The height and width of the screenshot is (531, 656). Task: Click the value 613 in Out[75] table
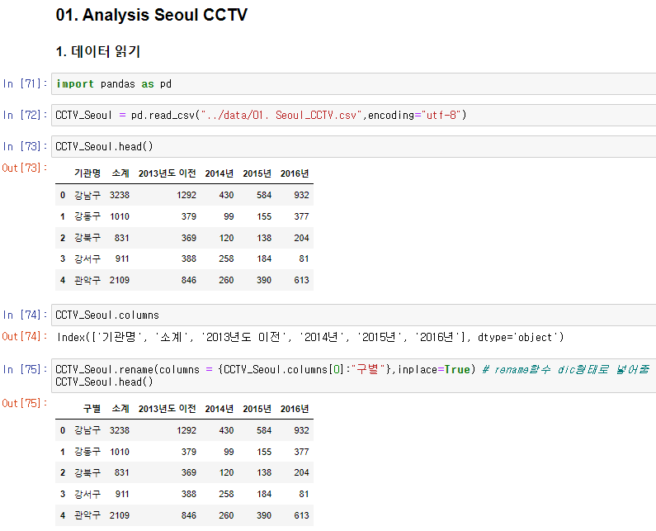(x=301, y=515)
